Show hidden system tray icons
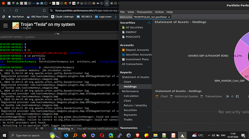249x139 pixels. (209, 135)
